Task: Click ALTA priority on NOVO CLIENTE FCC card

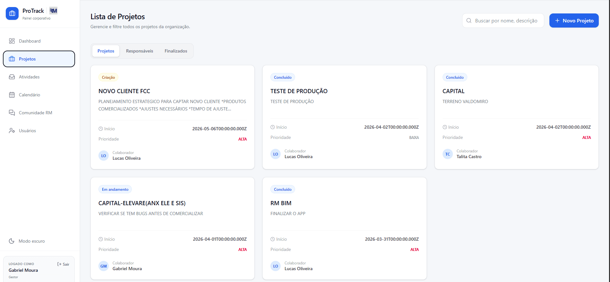Action: point(242,139)
